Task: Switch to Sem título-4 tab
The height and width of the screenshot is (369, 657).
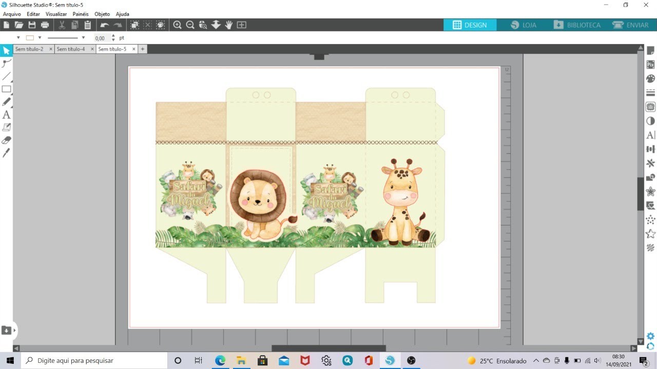Action: (70, 49)
